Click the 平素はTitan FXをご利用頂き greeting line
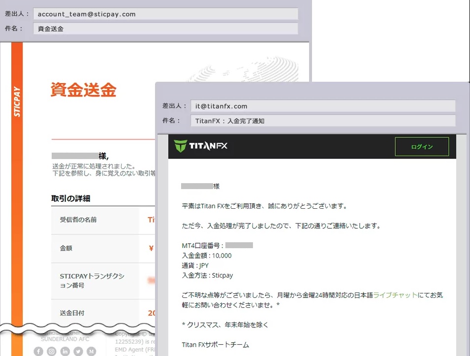The width and height of the screenshot is (470, 356). pyautogui.click(x=264, y=206)
